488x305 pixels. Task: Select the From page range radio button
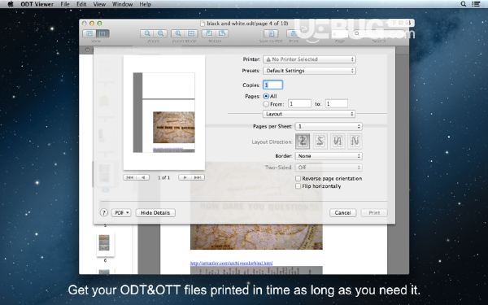[x=266, y=104]
